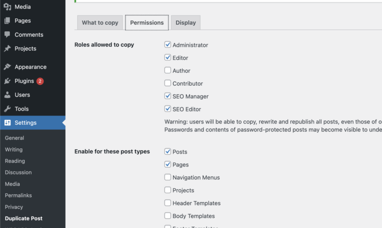This screenshot has width=382, height=228.
Task: Open Comments via its speech bubble icon
Action: (7, 35)
